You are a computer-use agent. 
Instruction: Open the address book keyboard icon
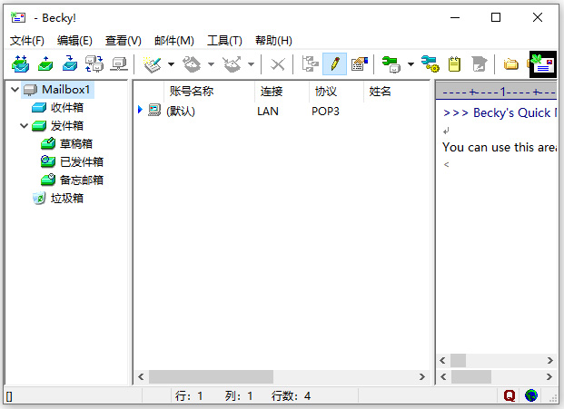point(360,64)
